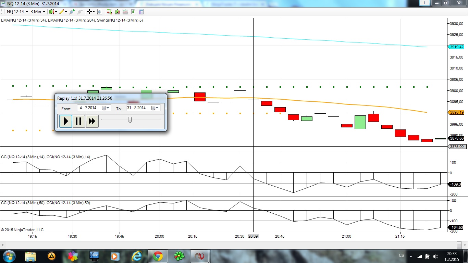This screenshot has height=263, width=468.
Task: Select the CCI 14 panel label
Action: (x=46, y=157)
